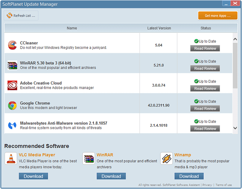
Task: Click green check icon in Adobe Creative Cloud row
Action: point(196,81)
